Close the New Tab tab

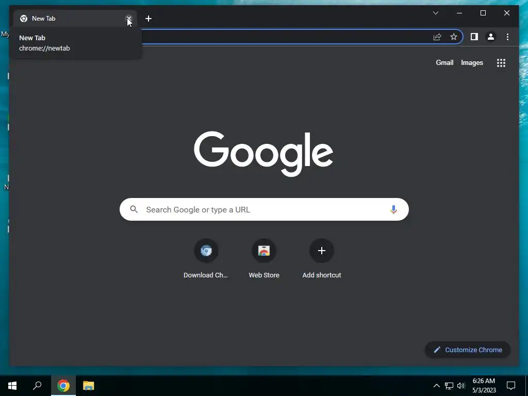128,19
